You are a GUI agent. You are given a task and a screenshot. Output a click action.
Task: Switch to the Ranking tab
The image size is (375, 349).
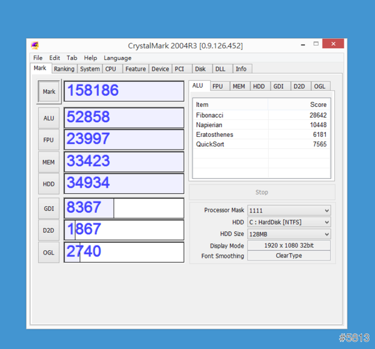[x=64, y=69]
